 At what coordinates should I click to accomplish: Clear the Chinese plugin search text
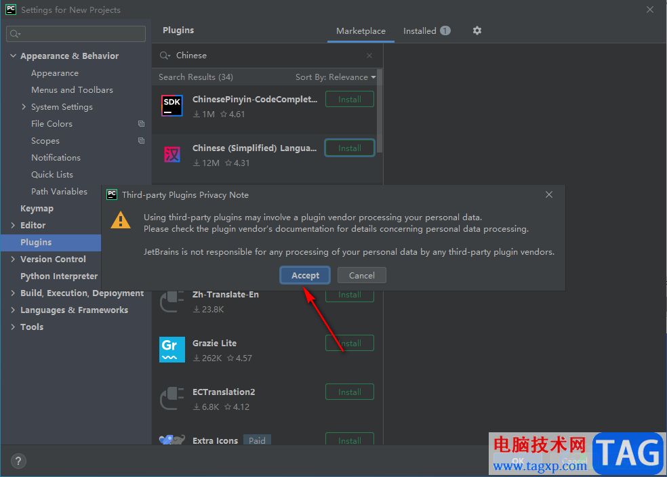(x=369, y=56)
